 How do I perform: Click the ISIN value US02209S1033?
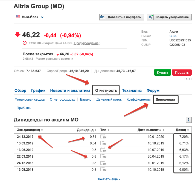pos(180,40)
